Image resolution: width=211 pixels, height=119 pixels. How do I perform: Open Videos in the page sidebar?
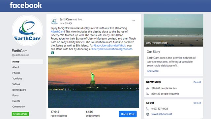click(16, 84)
